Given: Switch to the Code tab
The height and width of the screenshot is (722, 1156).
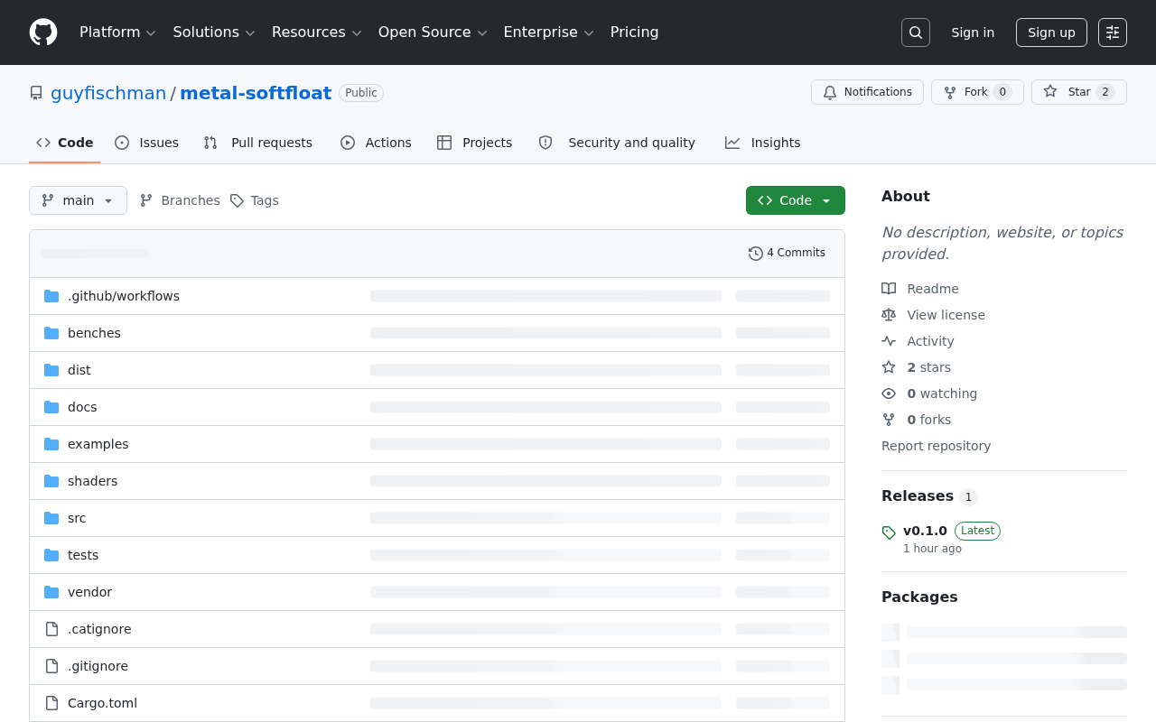Looking at the screenshot, I should click(65, 143).
